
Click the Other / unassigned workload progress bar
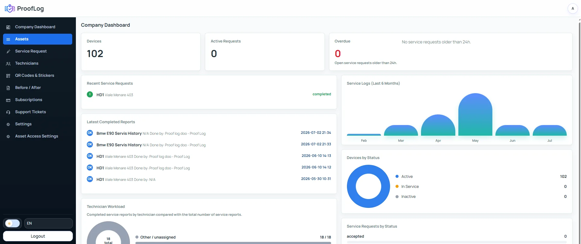(233, 243)
